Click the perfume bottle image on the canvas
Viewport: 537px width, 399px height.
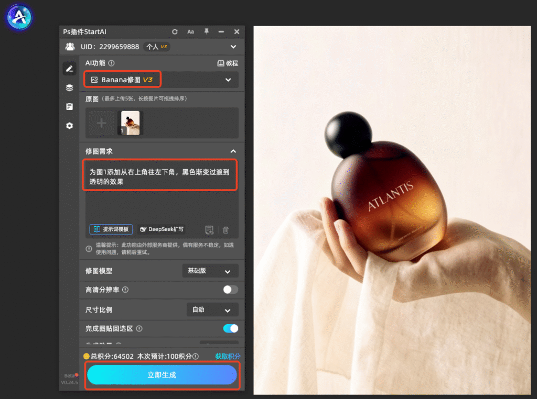[x=392, y=210]
